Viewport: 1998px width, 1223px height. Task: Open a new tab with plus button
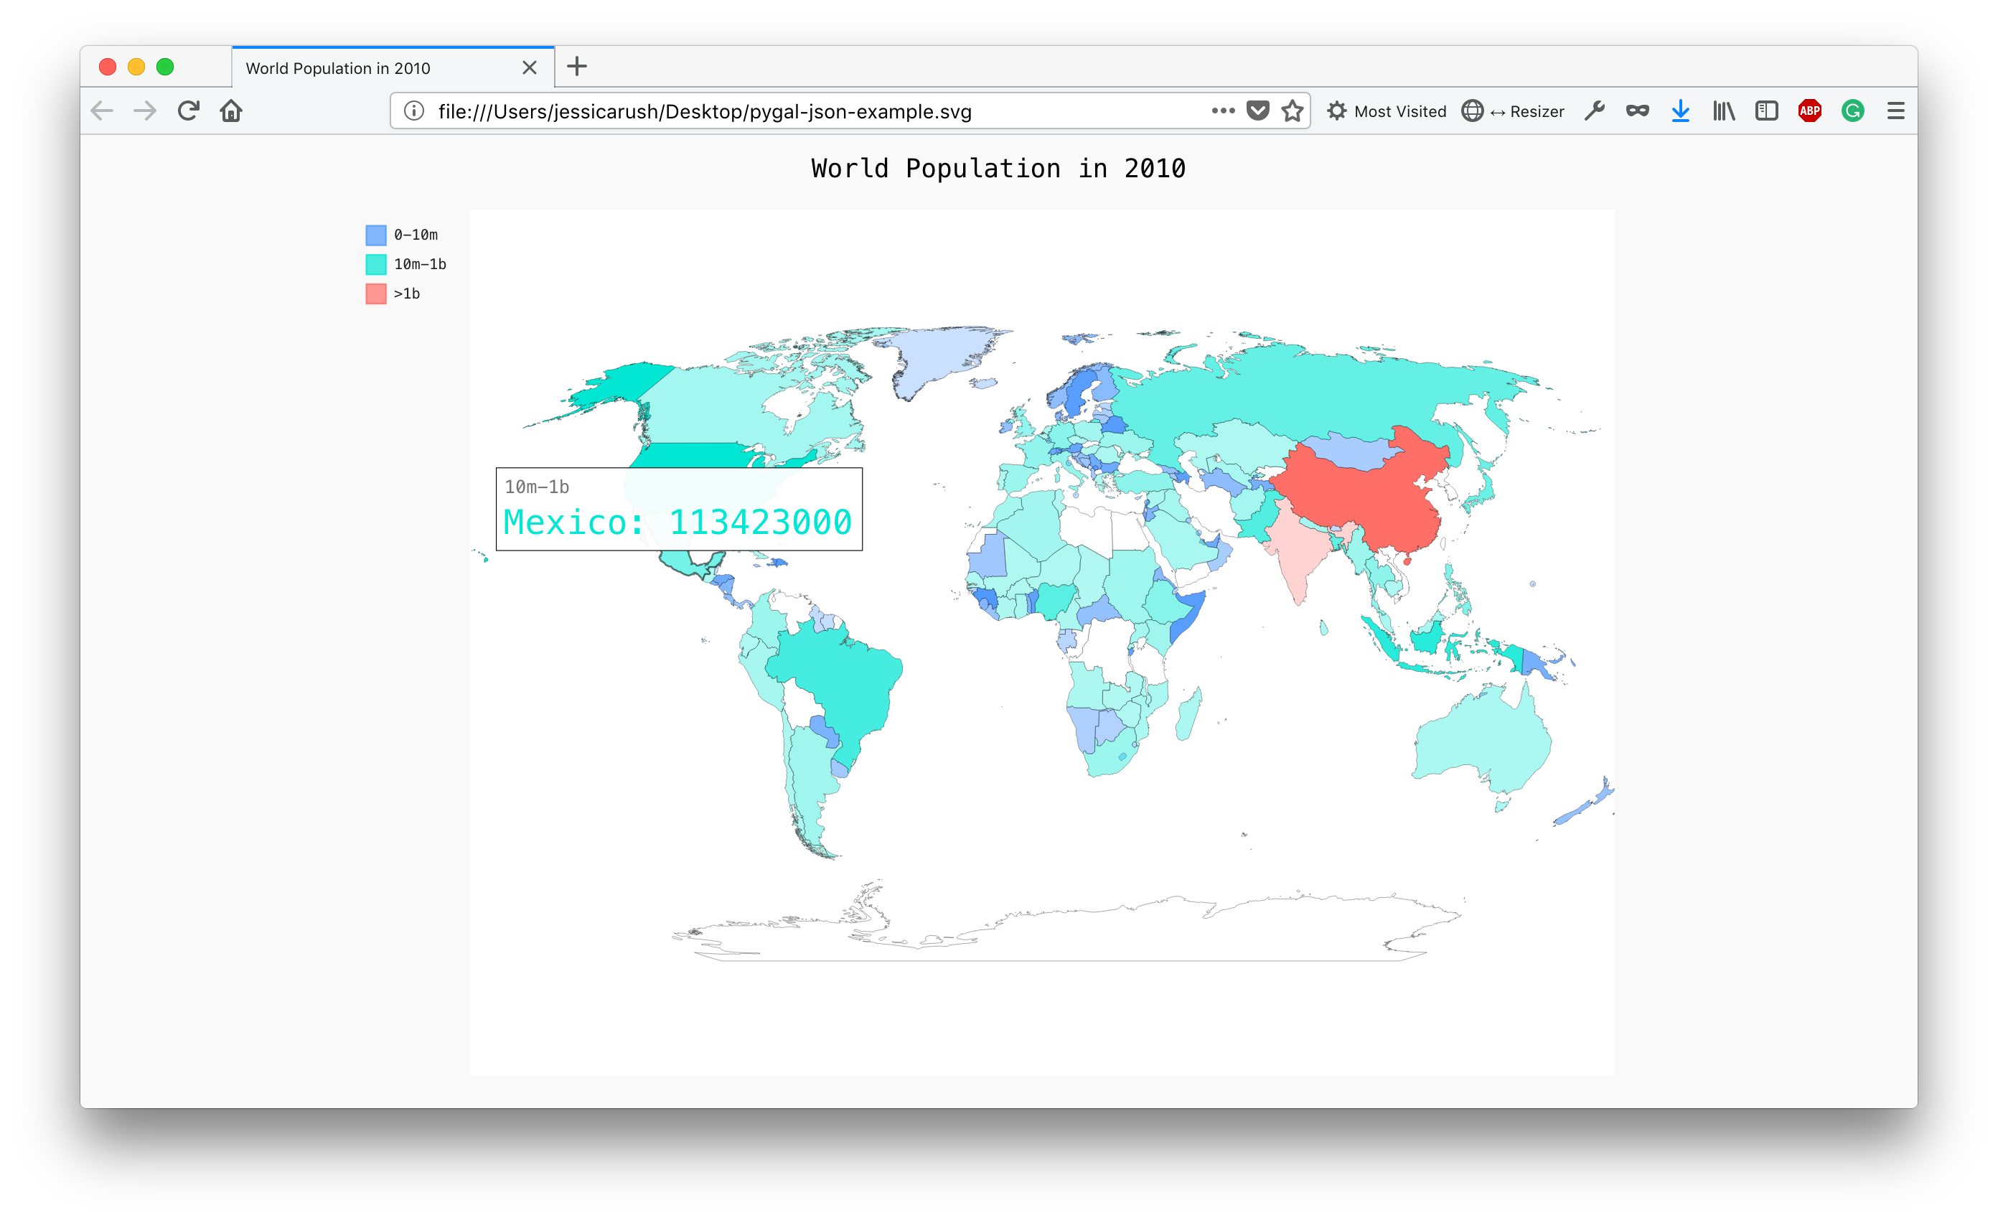point(576,67)
